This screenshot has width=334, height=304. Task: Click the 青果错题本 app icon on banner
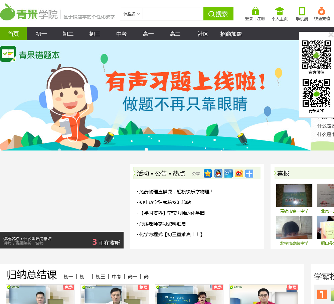tap(8, 54)
